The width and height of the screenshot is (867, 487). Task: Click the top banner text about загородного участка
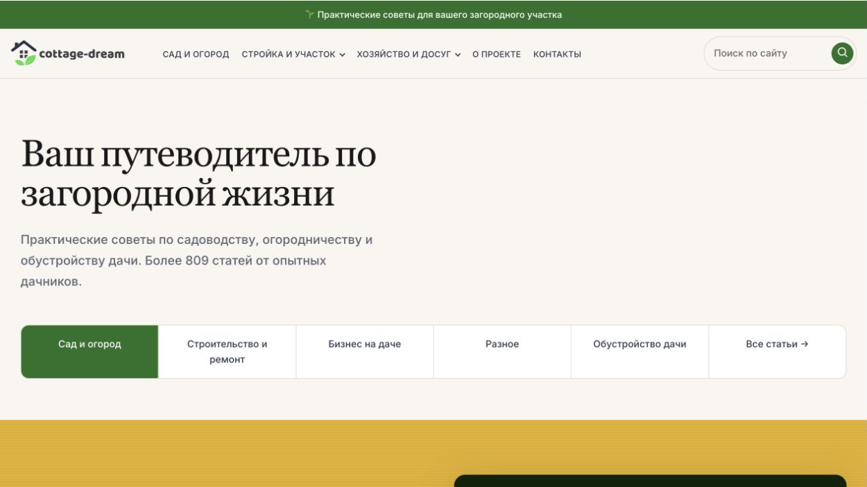tap(440, 15)
